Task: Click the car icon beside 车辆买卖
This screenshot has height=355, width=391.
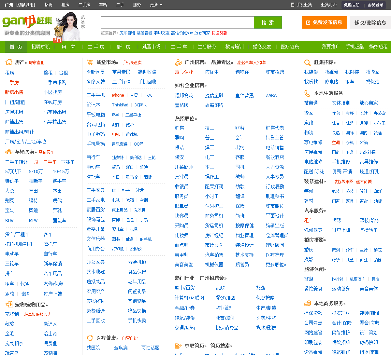Action: (9, 152)
